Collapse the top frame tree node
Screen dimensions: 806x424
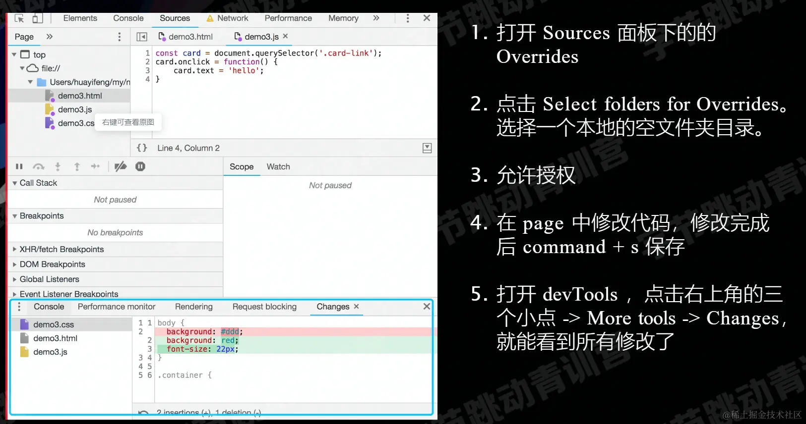[x=14, y=54]
